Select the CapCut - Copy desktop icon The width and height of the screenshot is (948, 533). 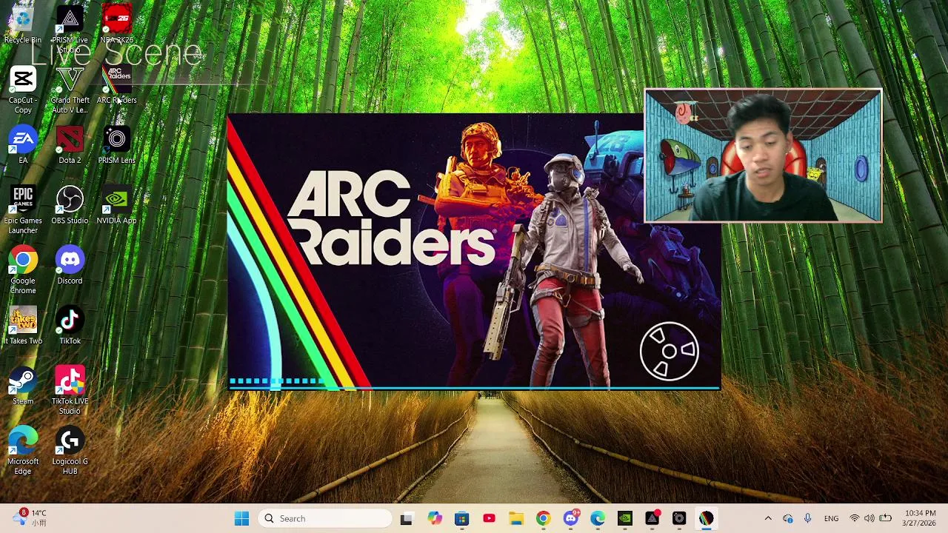(23, 90)
